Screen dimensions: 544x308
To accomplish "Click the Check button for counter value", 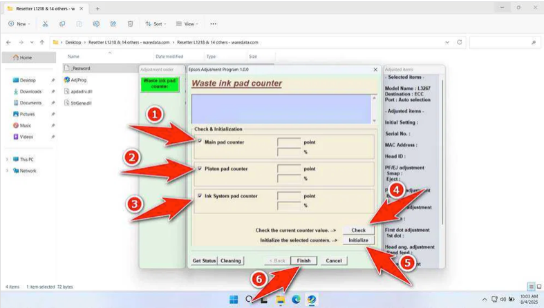I will pos(358,230).
